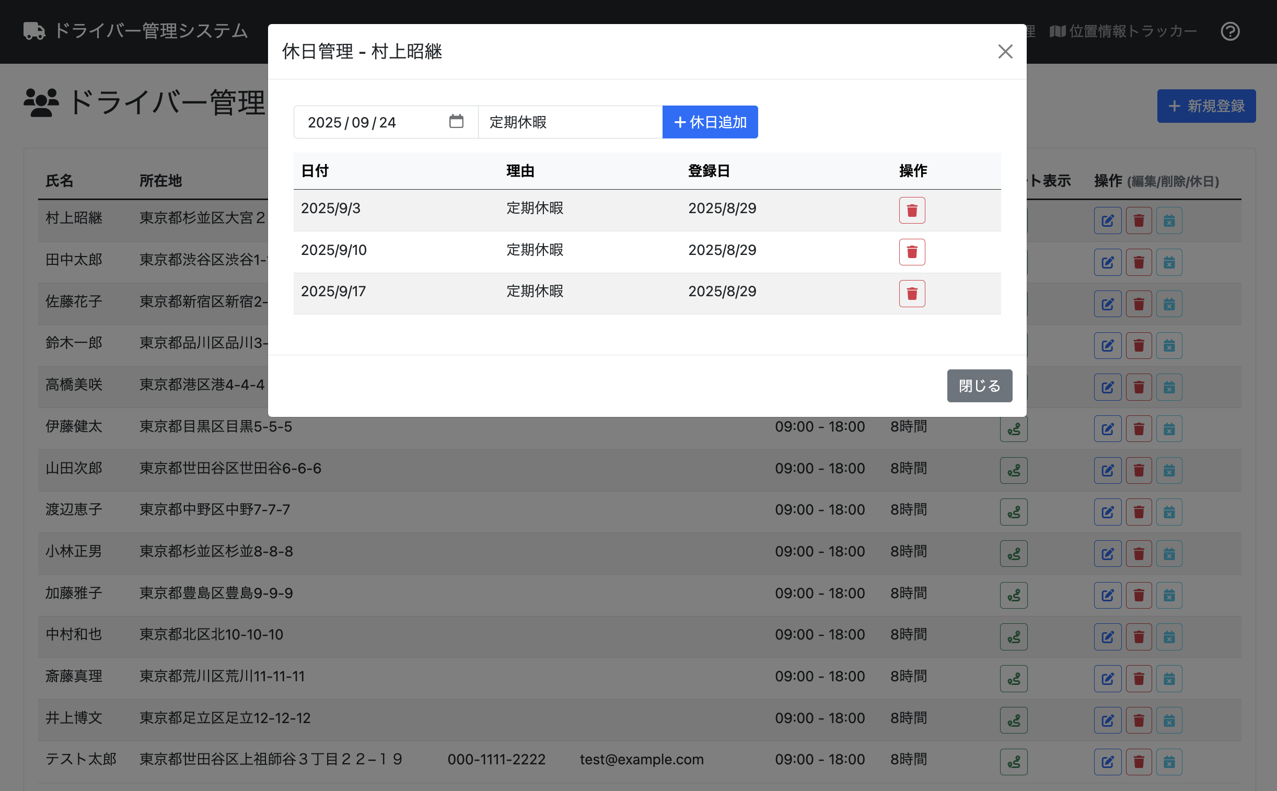Open 位置情報トラッカー nav item
The width and height of the screenshot is (1277, 791).
coord(1123,31)
